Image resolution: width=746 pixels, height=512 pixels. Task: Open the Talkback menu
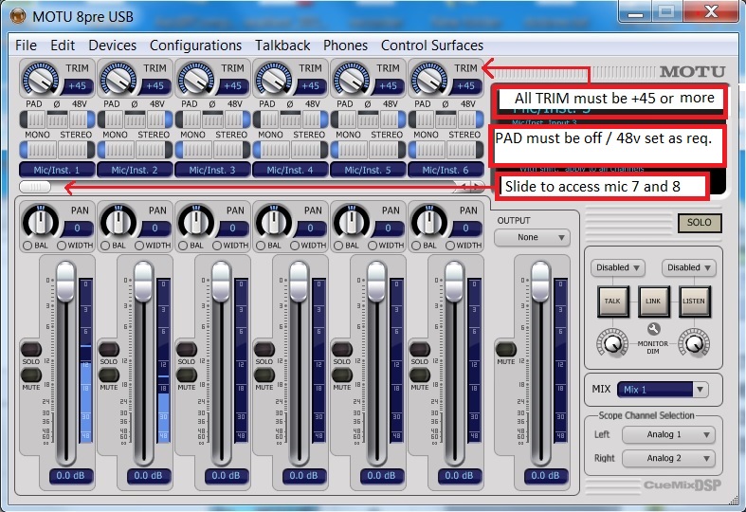pos(282,46)
